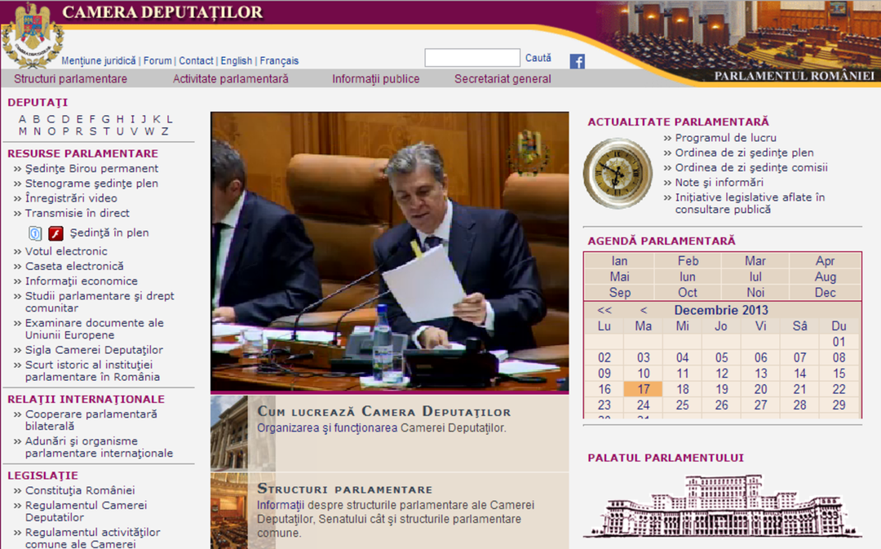881x549 pixels.
Task: Select highlighted day 17 in the calendar
Action: coord(644,389)
